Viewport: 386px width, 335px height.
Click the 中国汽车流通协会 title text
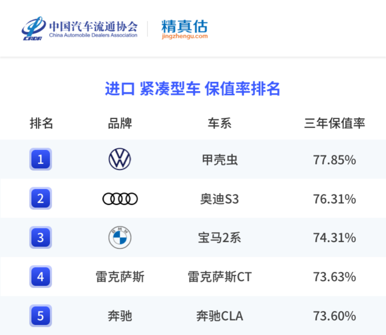93,26
